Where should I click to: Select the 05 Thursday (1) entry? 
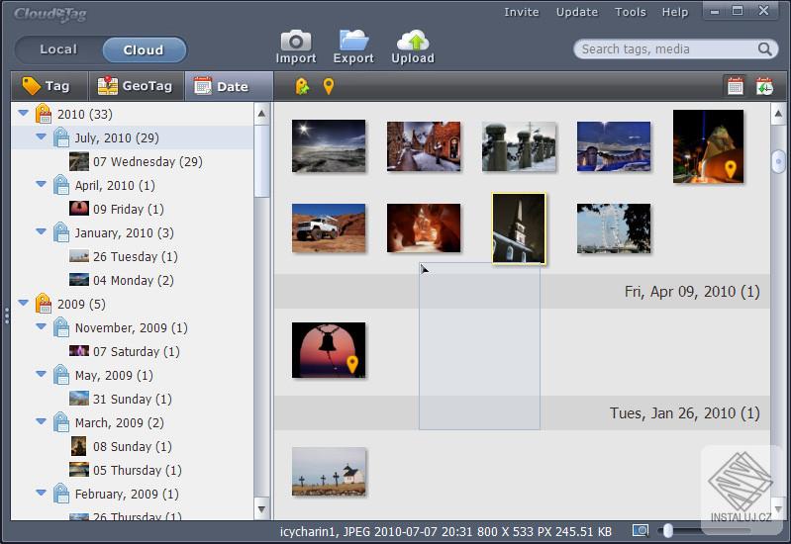(138, 470)
